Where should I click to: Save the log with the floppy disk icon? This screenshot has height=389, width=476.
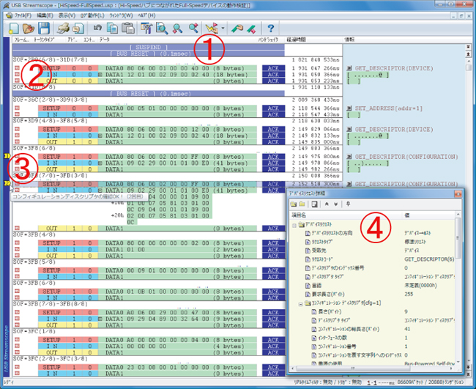44,29
